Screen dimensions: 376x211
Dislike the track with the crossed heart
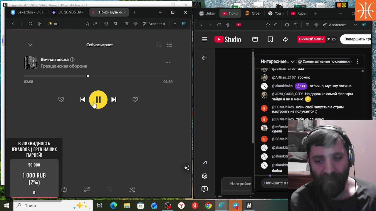tap(61, 100)
